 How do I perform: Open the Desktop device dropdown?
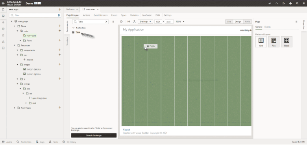(145, 22)
